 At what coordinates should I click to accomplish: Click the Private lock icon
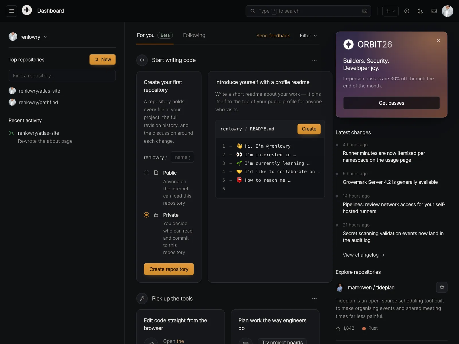pos(156,215)
